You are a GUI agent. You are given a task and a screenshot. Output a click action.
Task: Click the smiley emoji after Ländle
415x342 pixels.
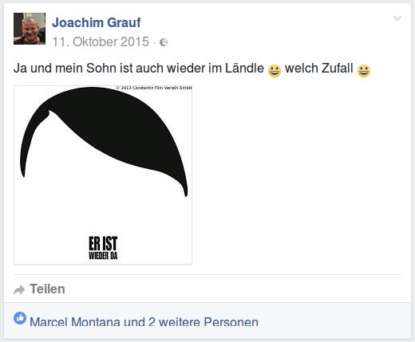point(275,71)
